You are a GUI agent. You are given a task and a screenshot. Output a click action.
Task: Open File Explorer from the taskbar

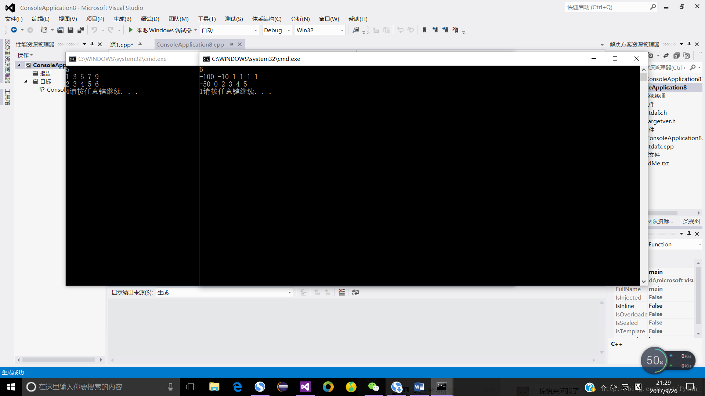[214, 387]
